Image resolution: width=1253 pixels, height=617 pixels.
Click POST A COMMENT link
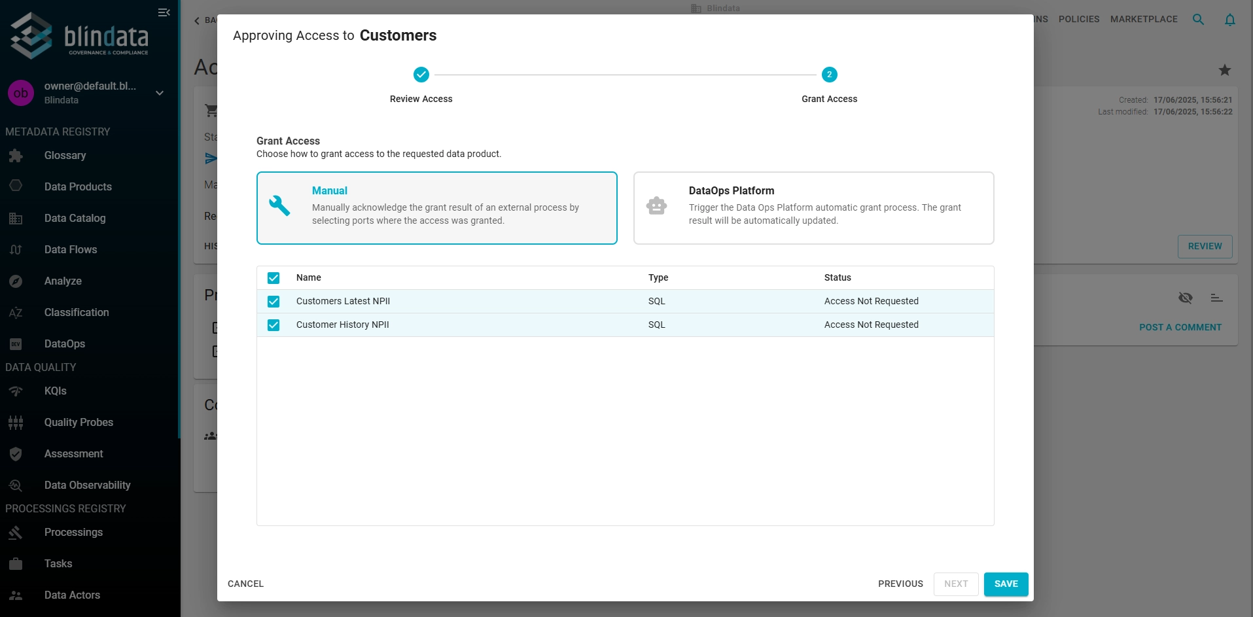click(x=1180, y=328)
